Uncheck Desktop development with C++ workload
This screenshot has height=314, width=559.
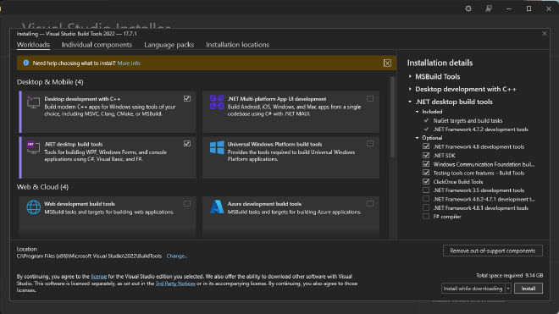[x=187, y=98]
